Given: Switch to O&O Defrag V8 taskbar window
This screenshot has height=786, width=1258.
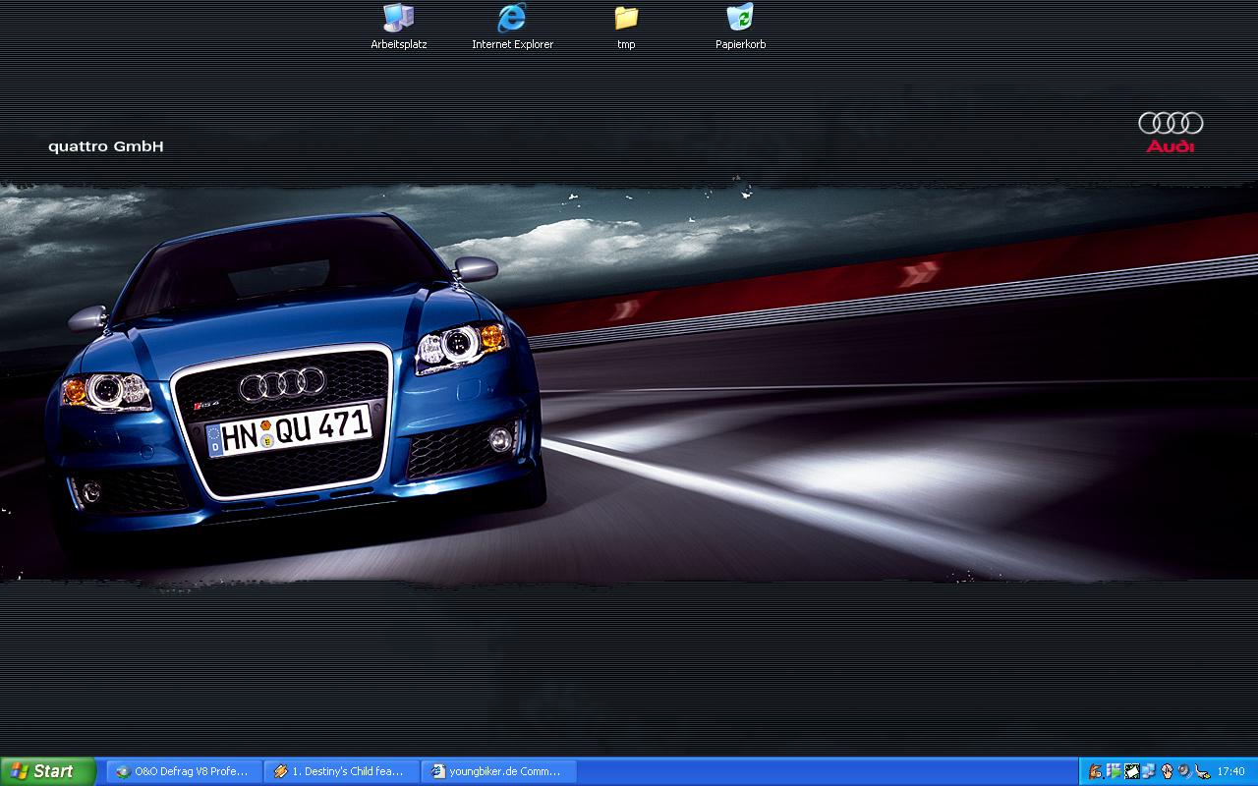Looking at the screenshot, I should coord(184,771).
